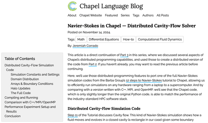Jump to Halo Updates section
The height and width of the screenshot is (123, 208).
click(x=20, y=88)
